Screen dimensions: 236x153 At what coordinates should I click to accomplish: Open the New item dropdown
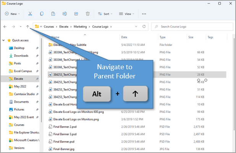pyautogui.click(x=13, y=14)
